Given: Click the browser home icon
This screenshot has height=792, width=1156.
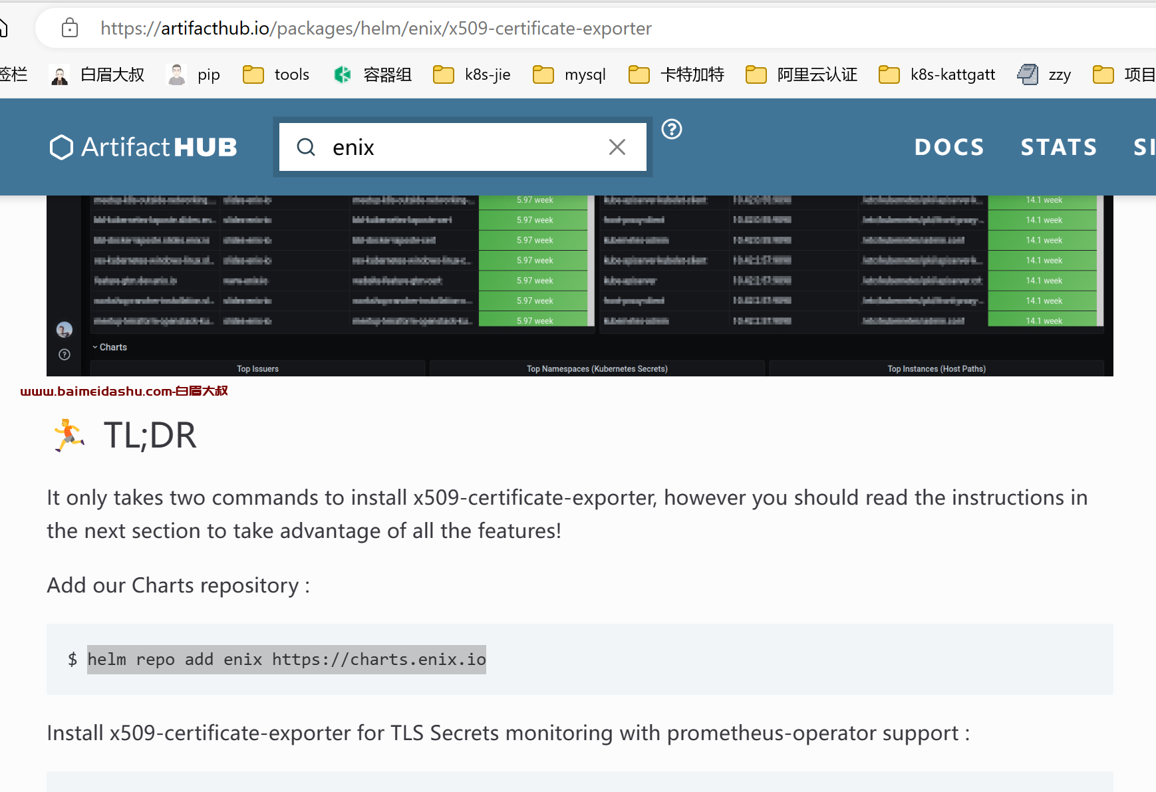Looking at the screenshot, I should coord(3,28).
